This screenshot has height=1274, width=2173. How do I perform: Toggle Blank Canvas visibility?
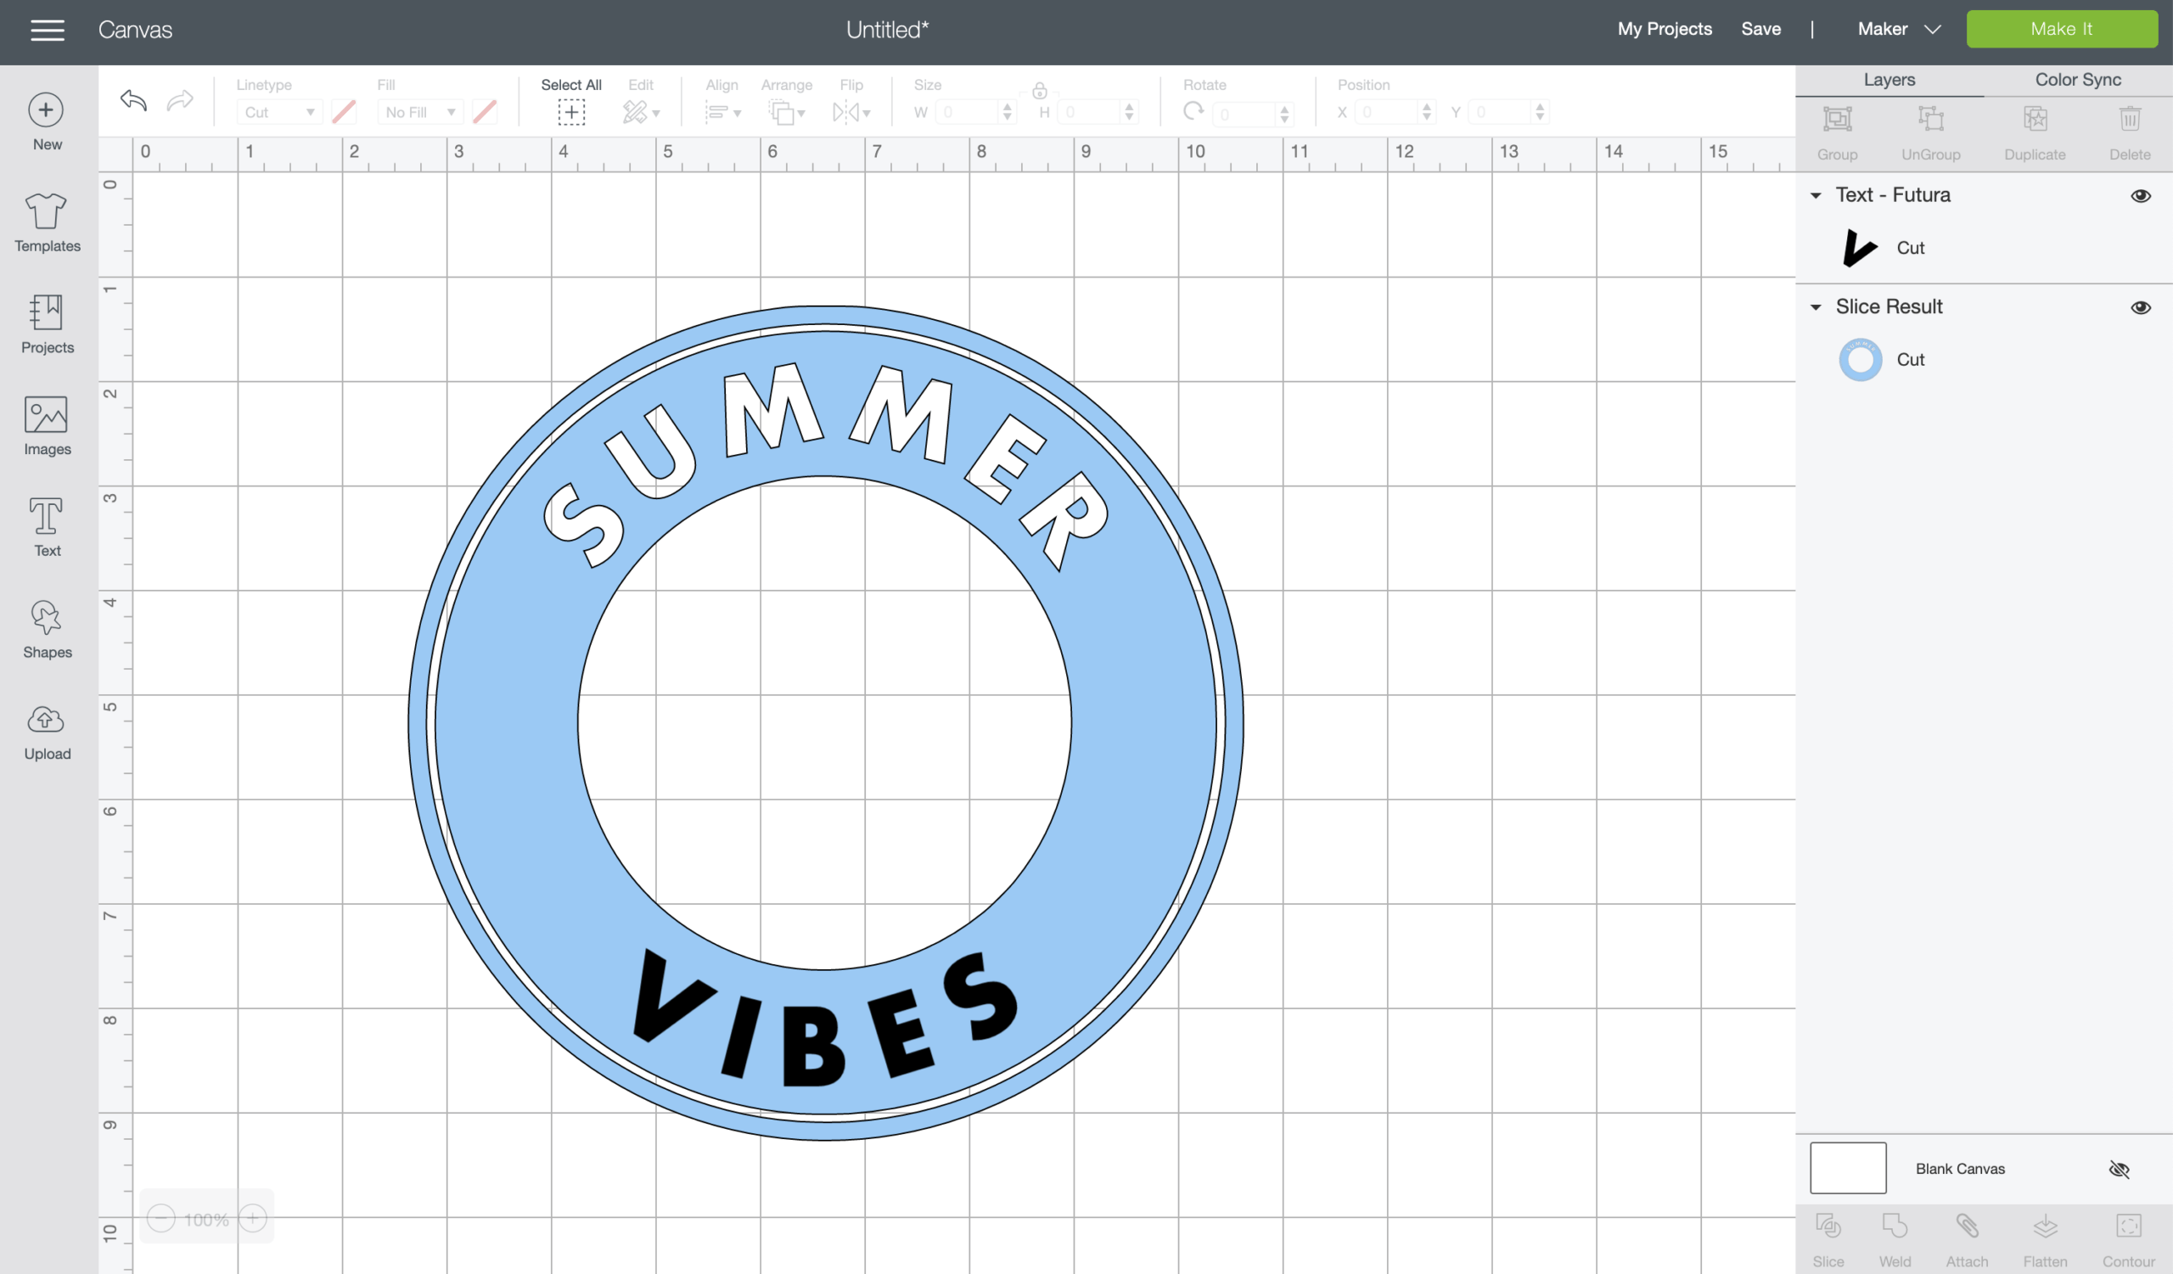point(2118,1169)
